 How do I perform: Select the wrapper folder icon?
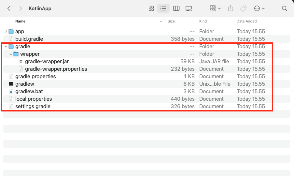(x=16, y=54)
